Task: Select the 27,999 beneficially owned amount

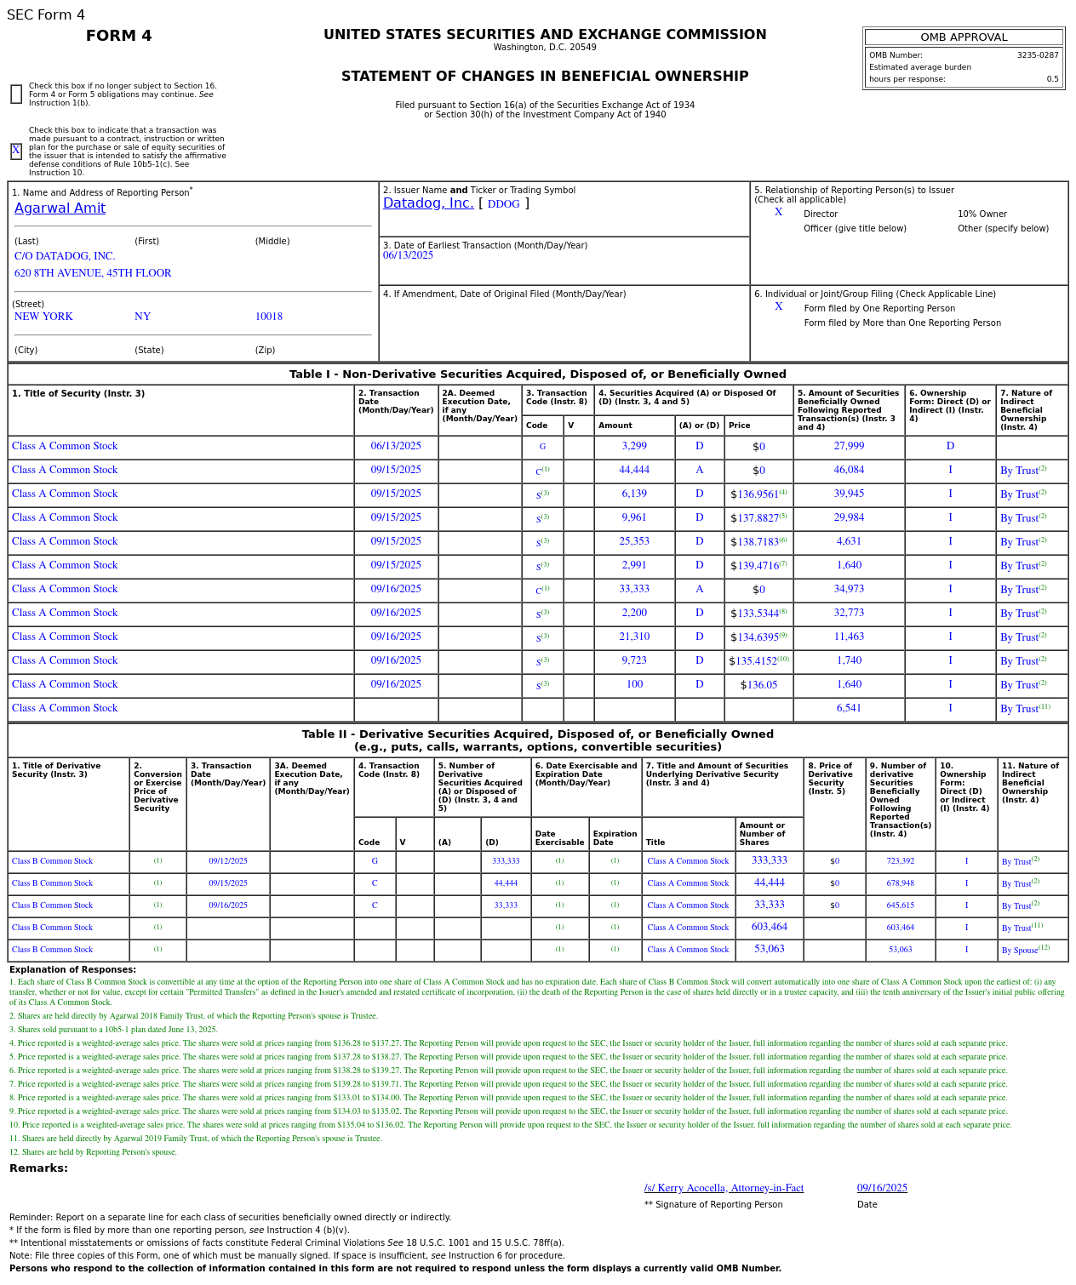Action: 849,446
